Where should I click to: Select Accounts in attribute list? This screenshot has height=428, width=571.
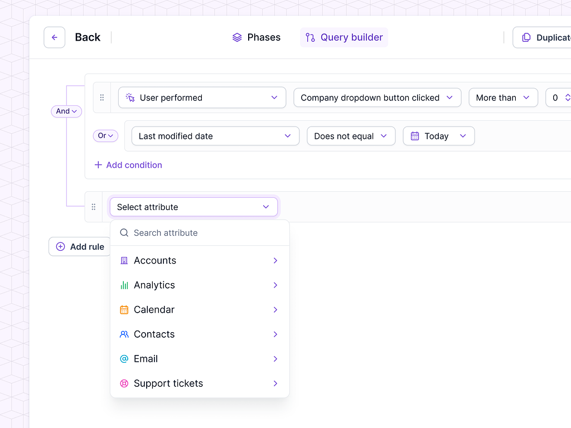200,261
